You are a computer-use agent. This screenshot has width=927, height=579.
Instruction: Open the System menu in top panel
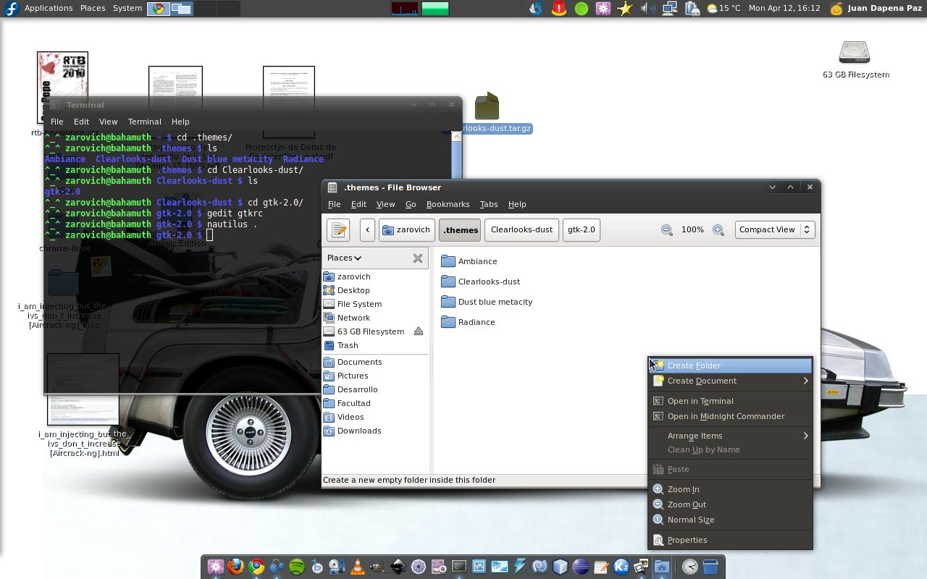pyautogui.click(x=127, y=8)
